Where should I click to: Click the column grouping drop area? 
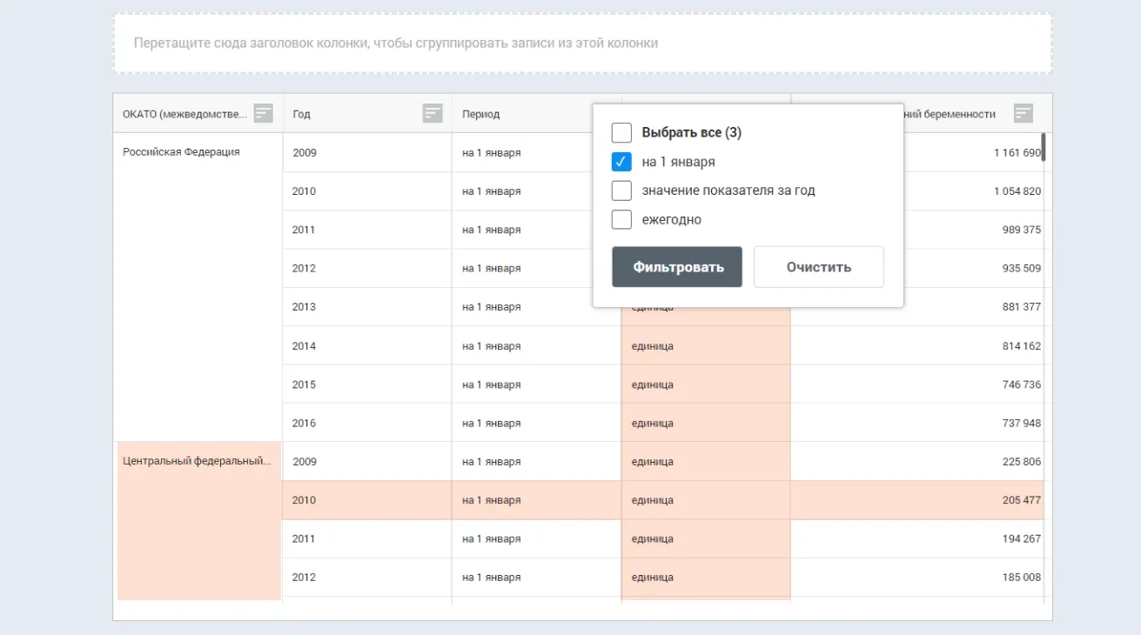[582, 43]
